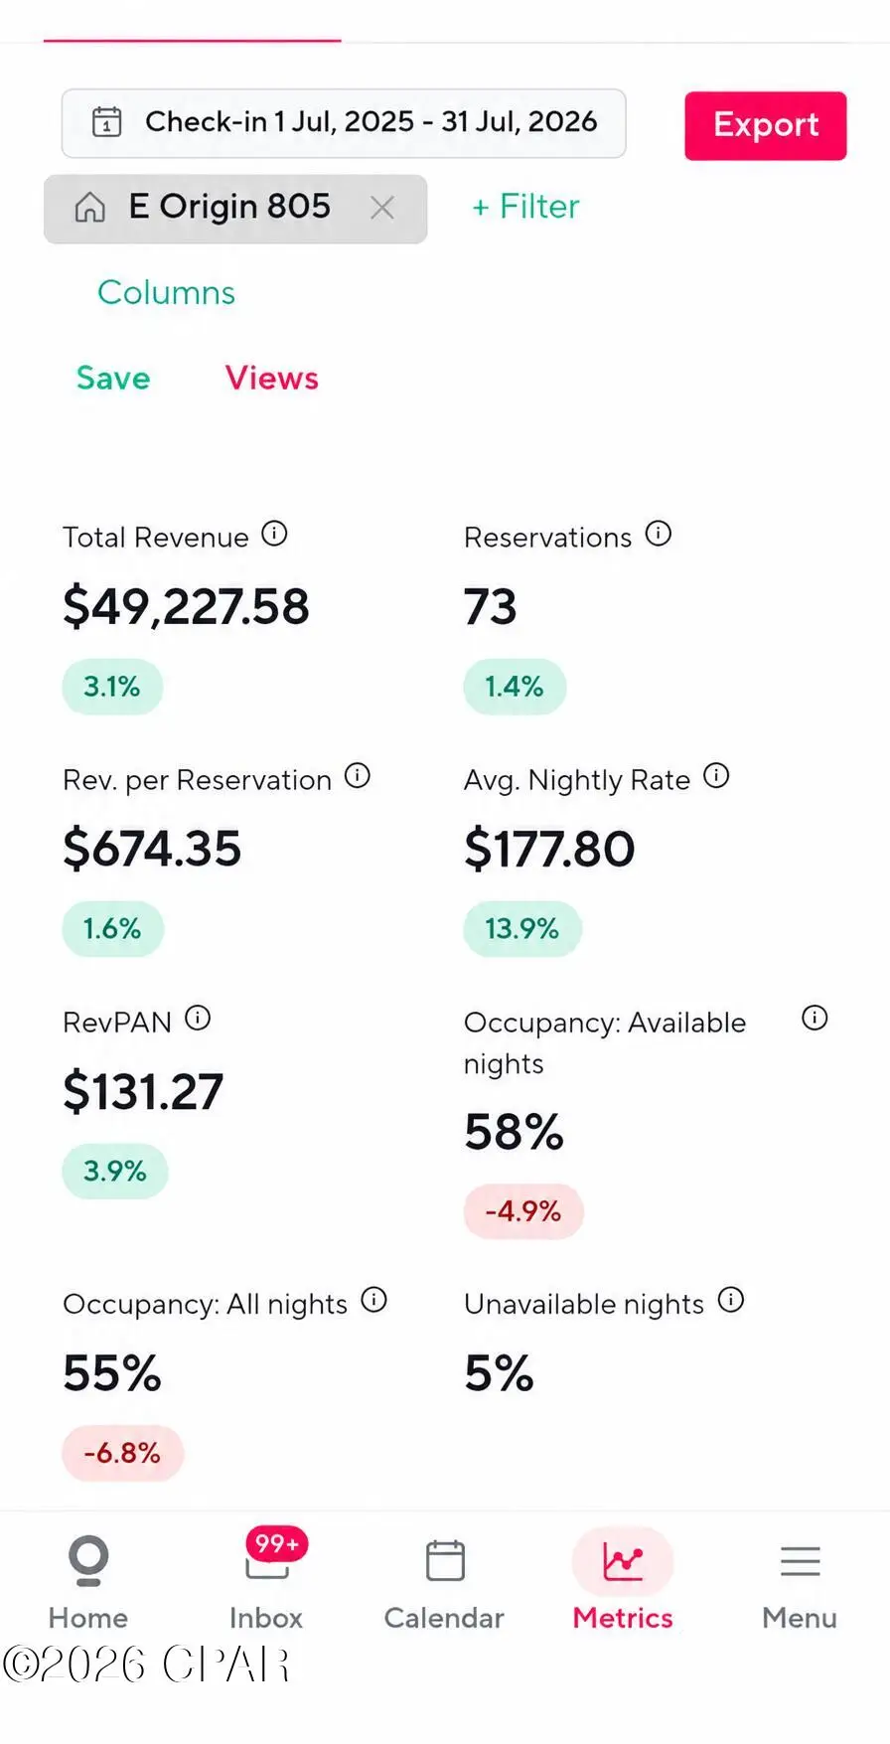Open the Inbox tab

tap(266, 1582)
